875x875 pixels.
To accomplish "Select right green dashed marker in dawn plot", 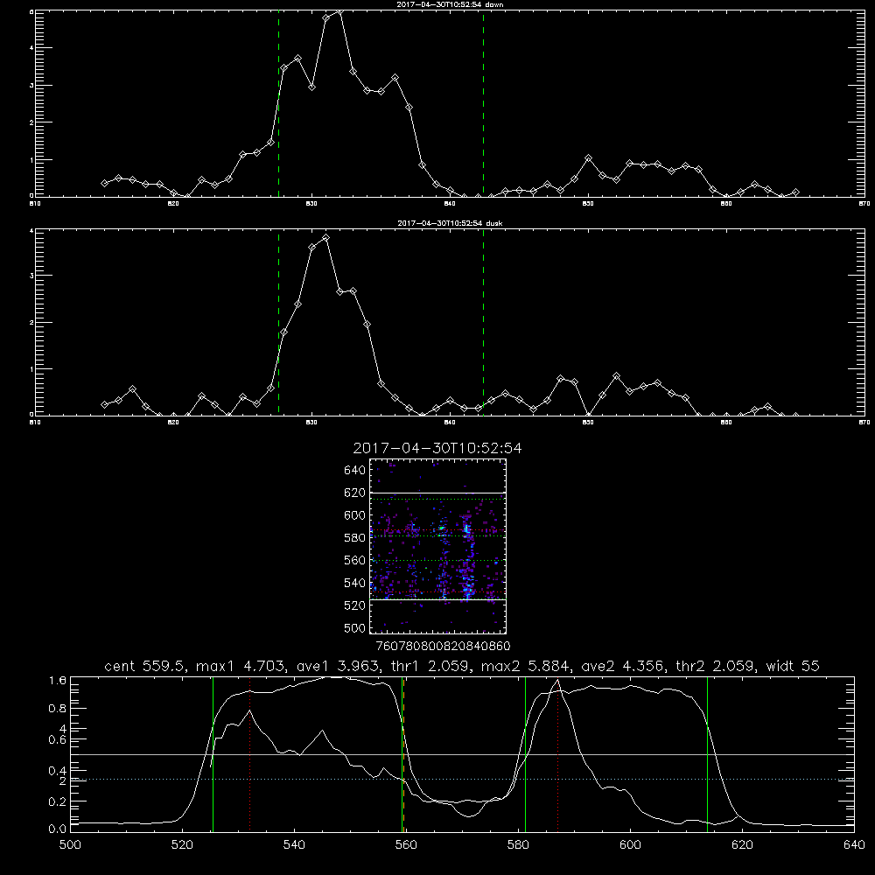I will click(x=483, y=104).
